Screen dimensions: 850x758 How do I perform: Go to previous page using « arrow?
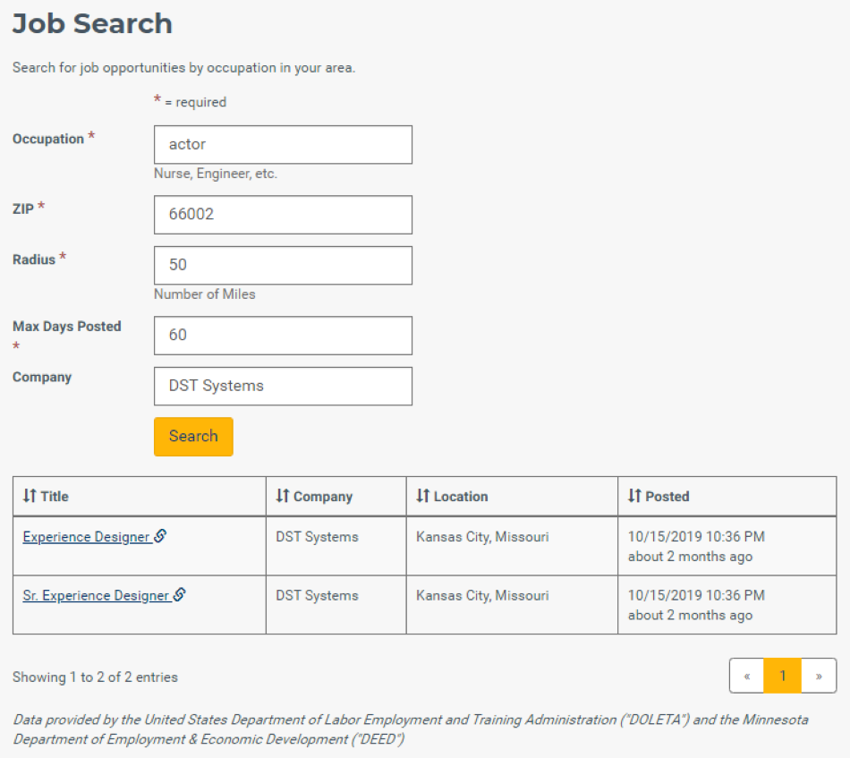(746, 676)
